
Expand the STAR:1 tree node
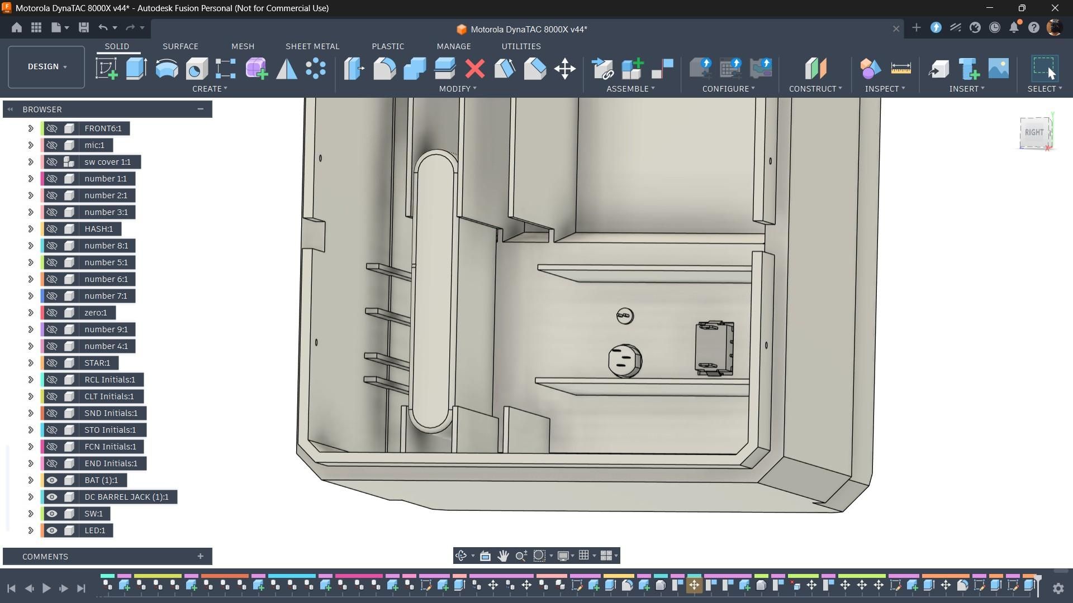tap(31, 363)
